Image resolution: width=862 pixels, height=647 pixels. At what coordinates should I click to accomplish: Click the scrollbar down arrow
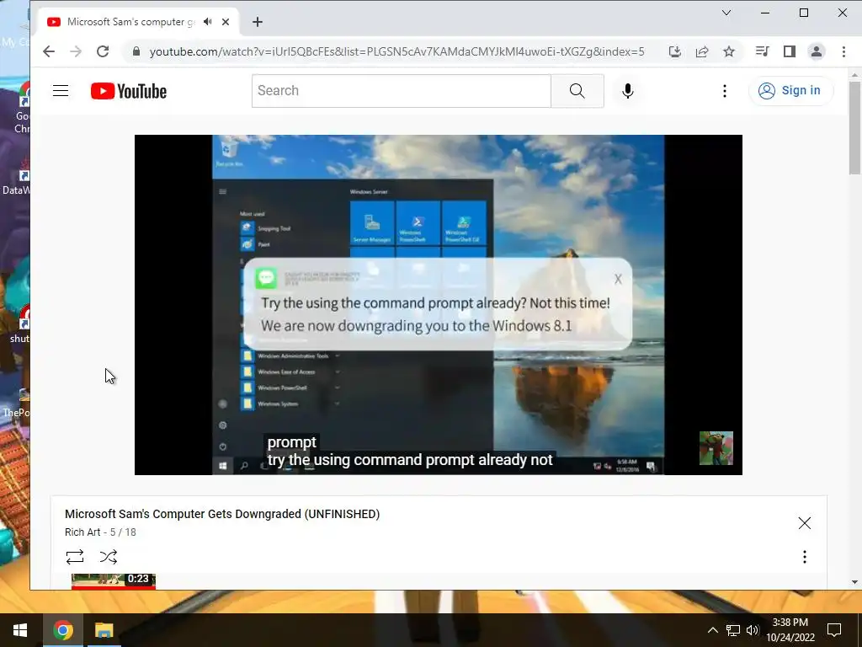coord(854,582)
